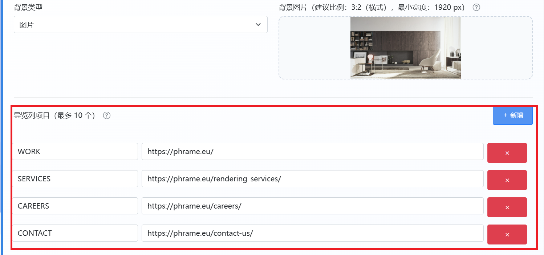544x255 pixels.
Task: Click the empty dashed upload area beside the image
Action: tap(314, 48)
